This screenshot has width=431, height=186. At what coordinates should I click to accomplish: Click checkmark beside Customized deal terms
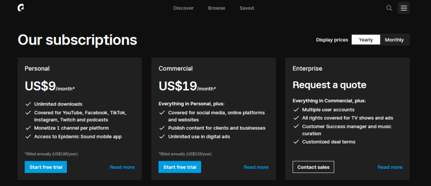click(296, 142)
